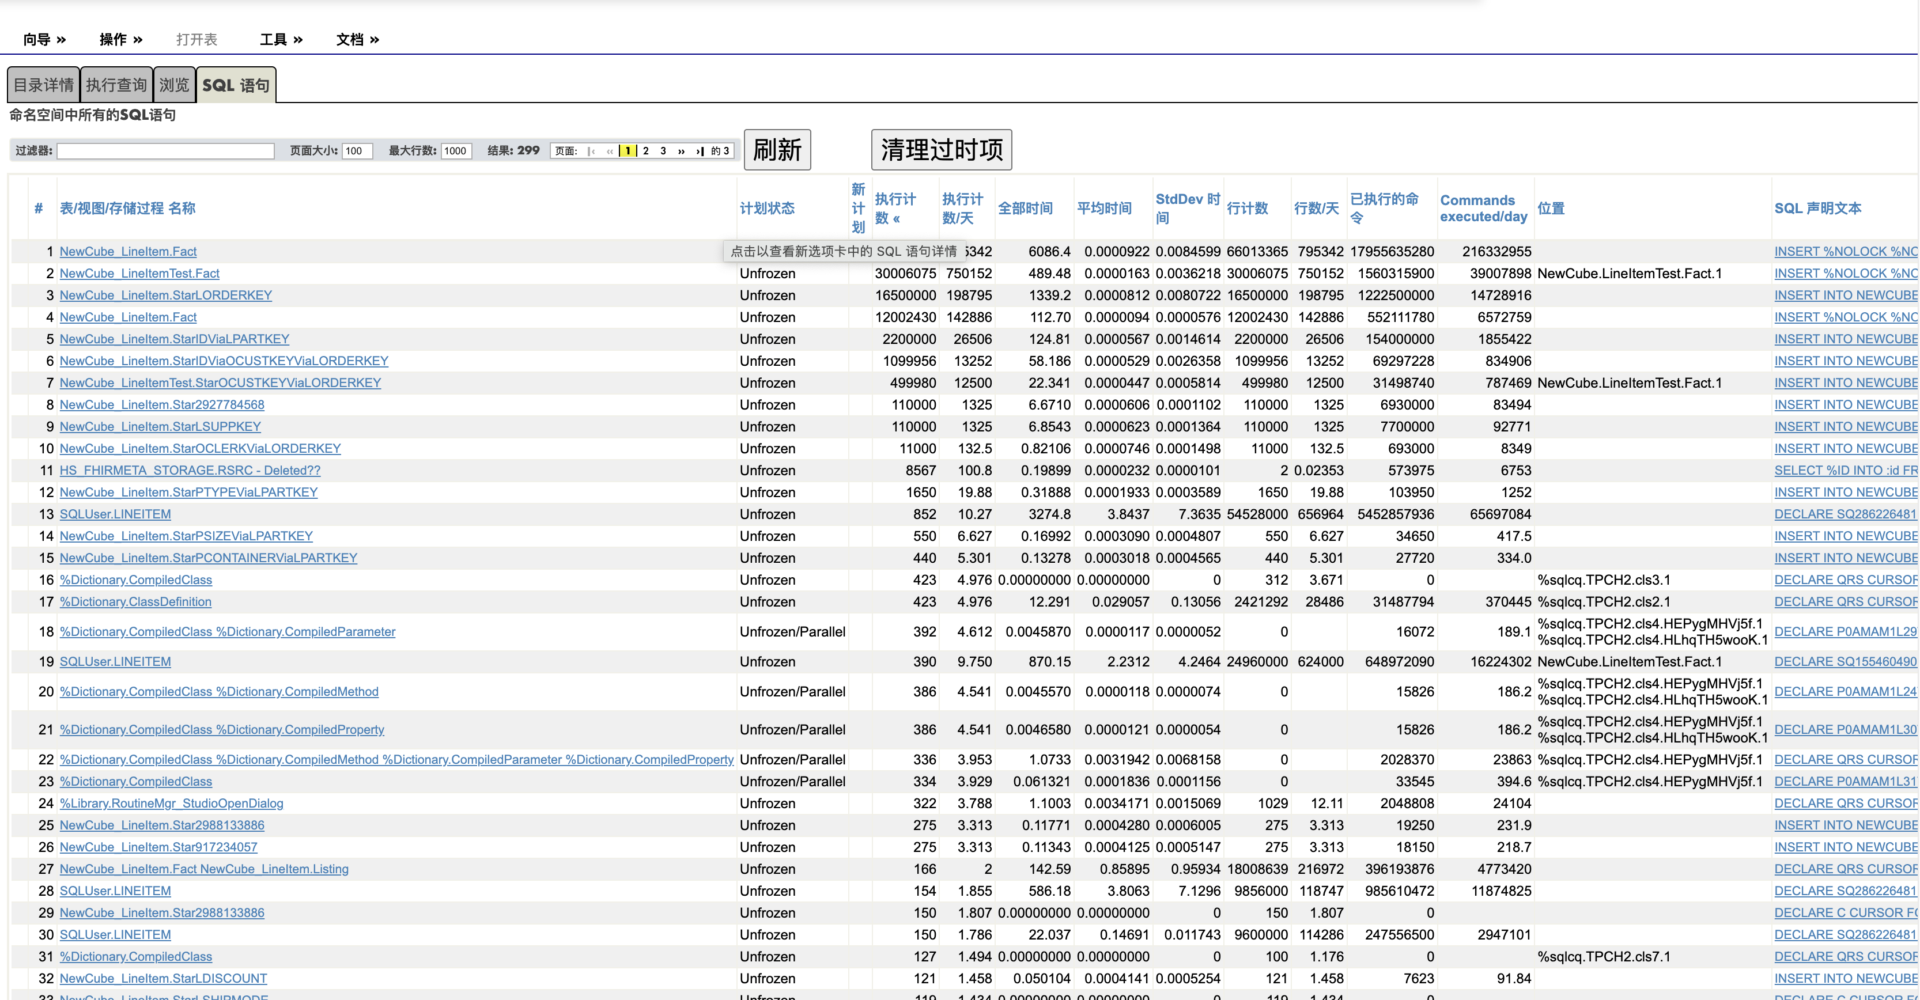Switch to the 目录详情 tab
This screenshot has width=1920, height=1000.
point(43,86)
